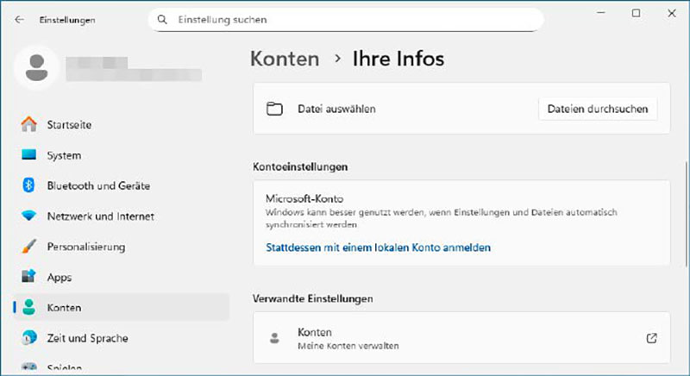Click the external link icon on Konten card

pyautogui.click(x=652, y=338)
